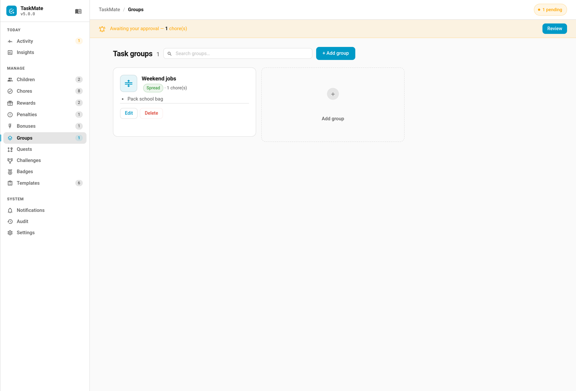576x391 pixels.
Task: Open the Groups menu item
Action: point(45,138)
